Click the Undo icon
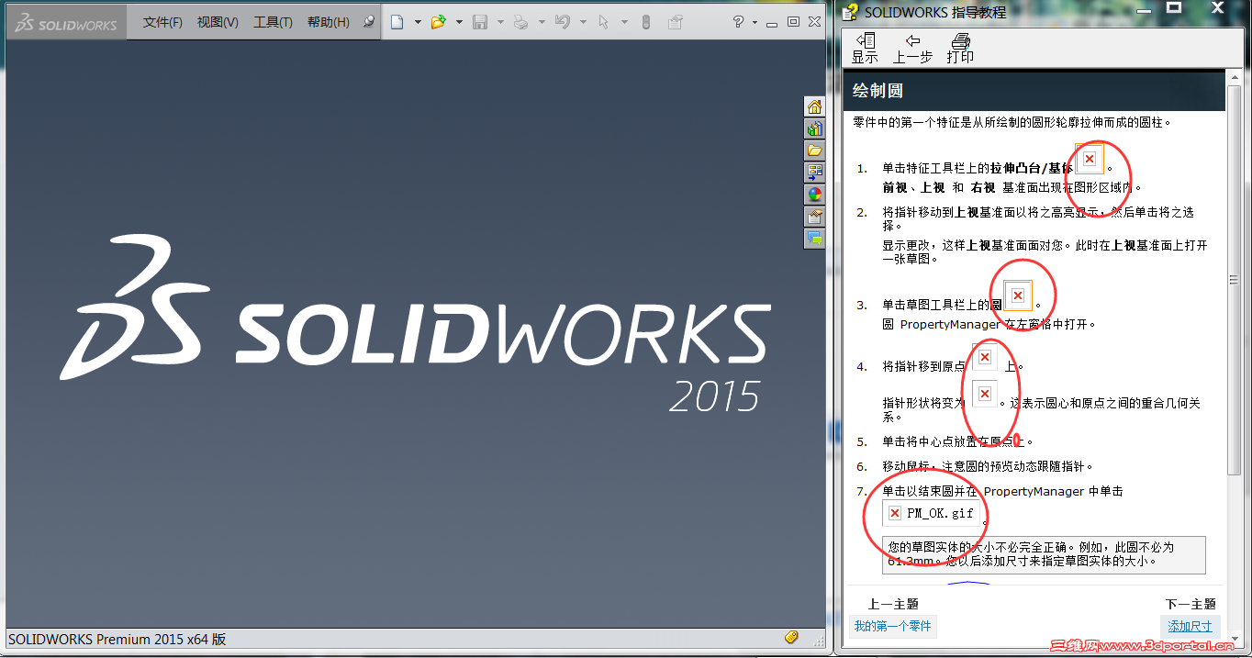 coord(563,22)
